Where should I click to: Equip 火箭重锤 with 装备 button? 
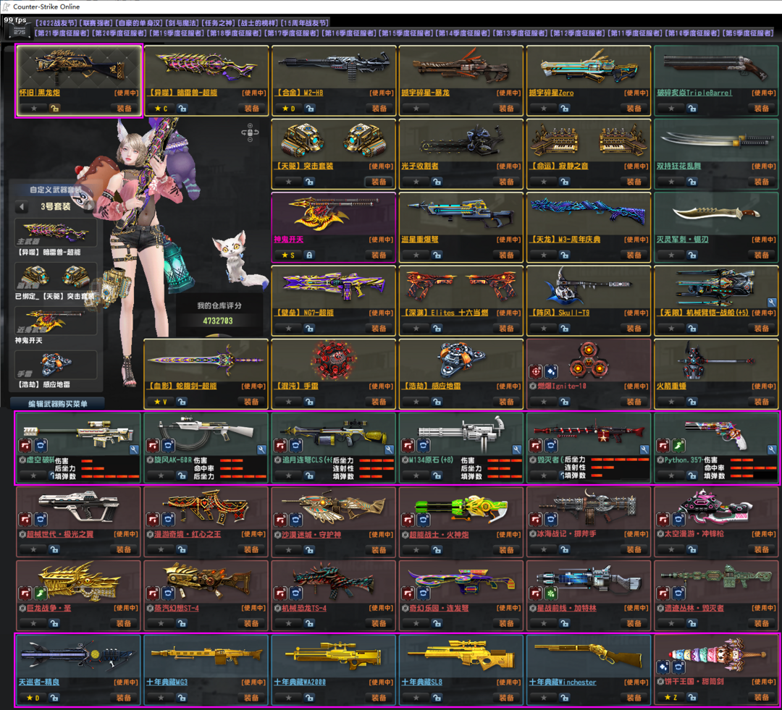click(762, 402)
